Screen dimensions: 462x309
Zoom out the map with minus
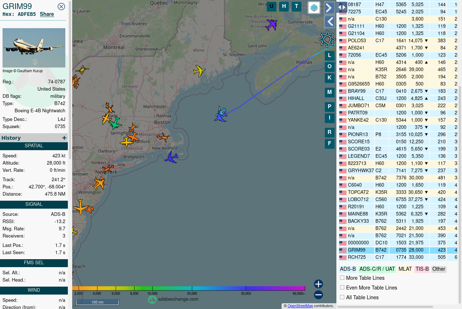coord(318,295)
